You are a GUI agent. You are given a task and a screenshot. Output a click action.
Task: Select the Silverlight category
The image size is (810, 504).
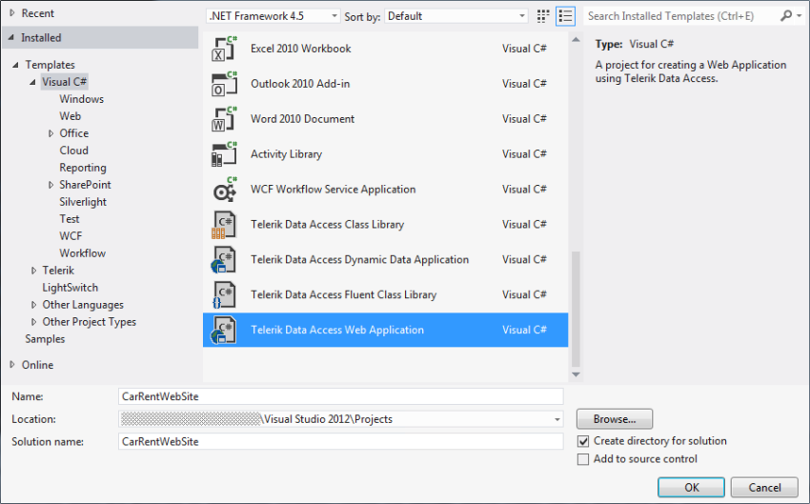pyautogui.click(x=83, y=201)
